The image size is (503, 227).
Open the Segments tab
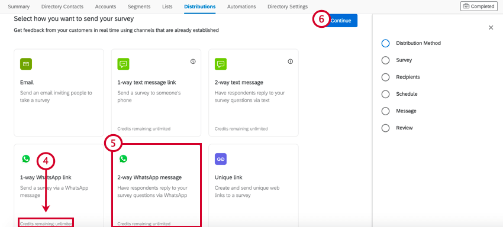(139, 7)
